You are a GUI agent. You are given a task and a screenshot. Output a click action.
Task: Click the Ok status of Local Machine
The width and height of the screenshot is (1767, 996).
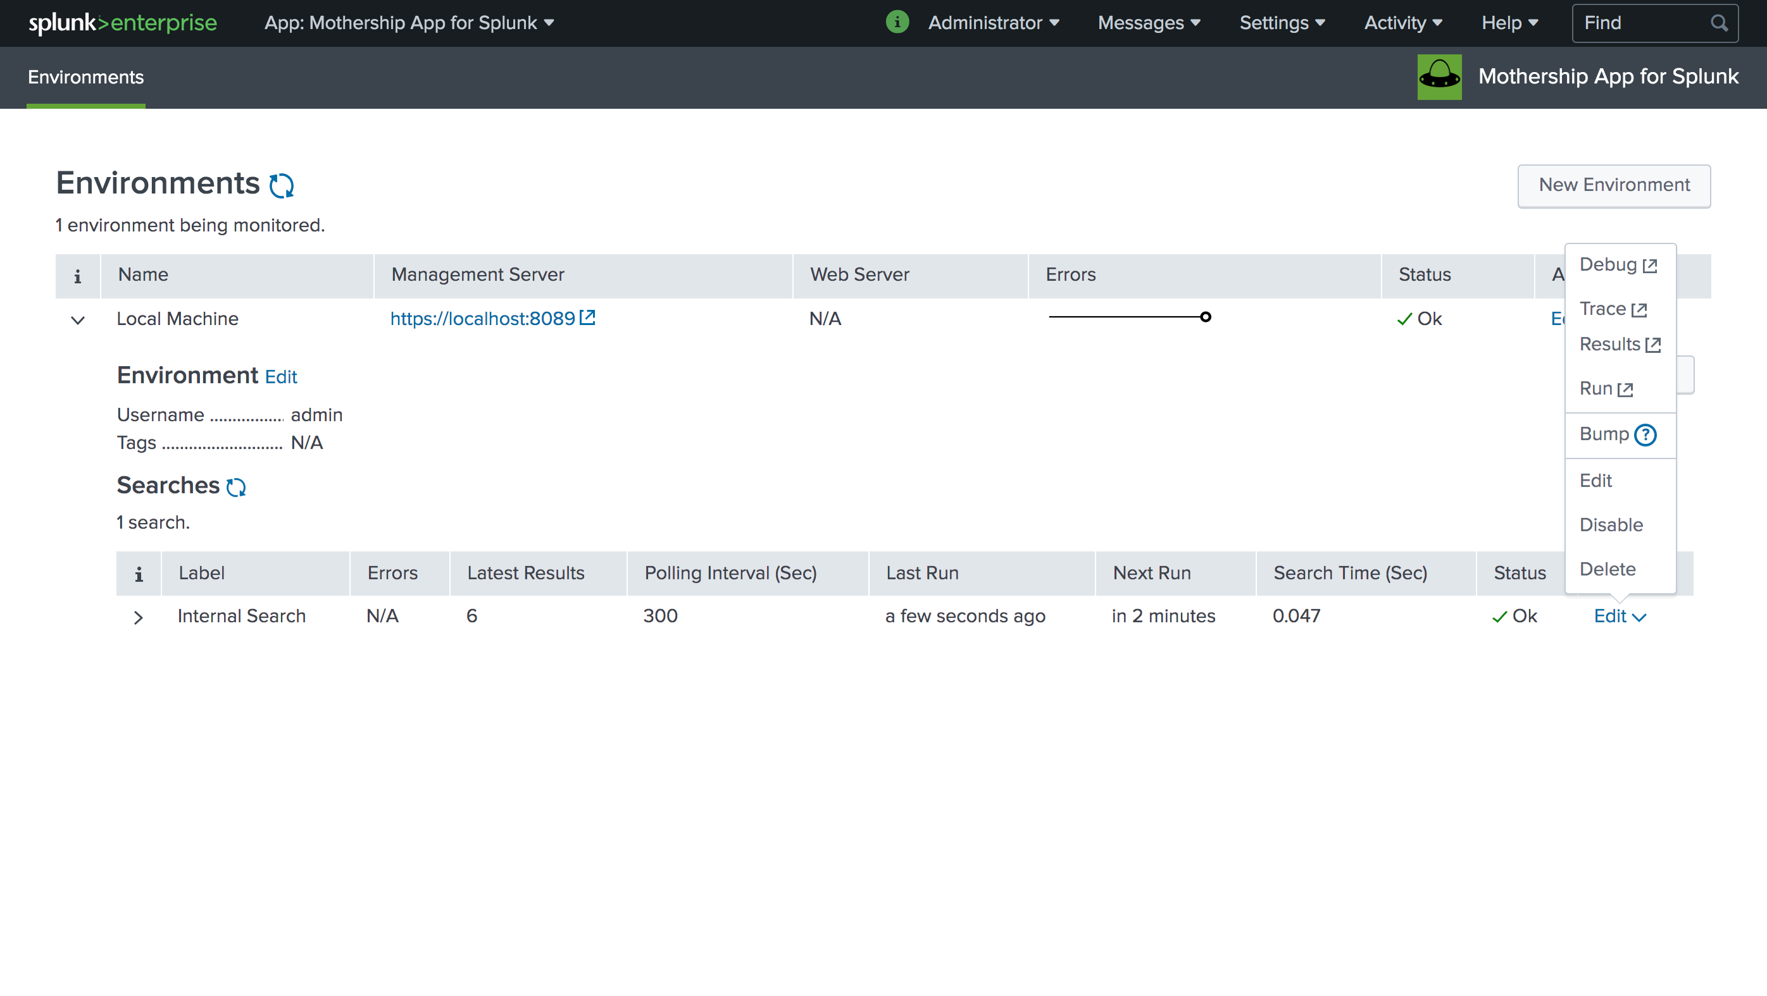click(x=1419, y=319)
